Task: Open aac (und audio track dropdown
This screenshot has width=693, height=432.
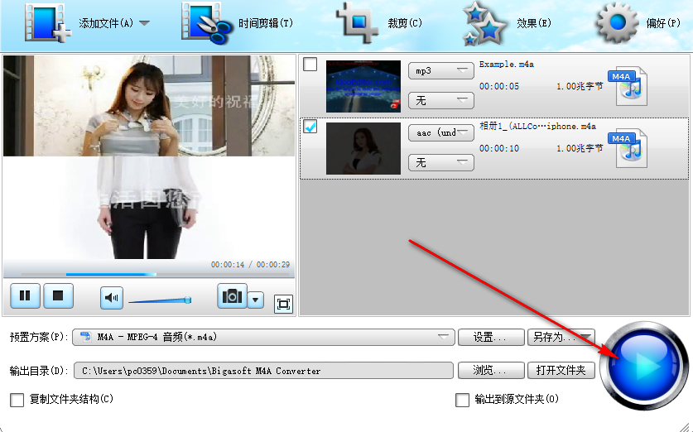Action: 441,132
